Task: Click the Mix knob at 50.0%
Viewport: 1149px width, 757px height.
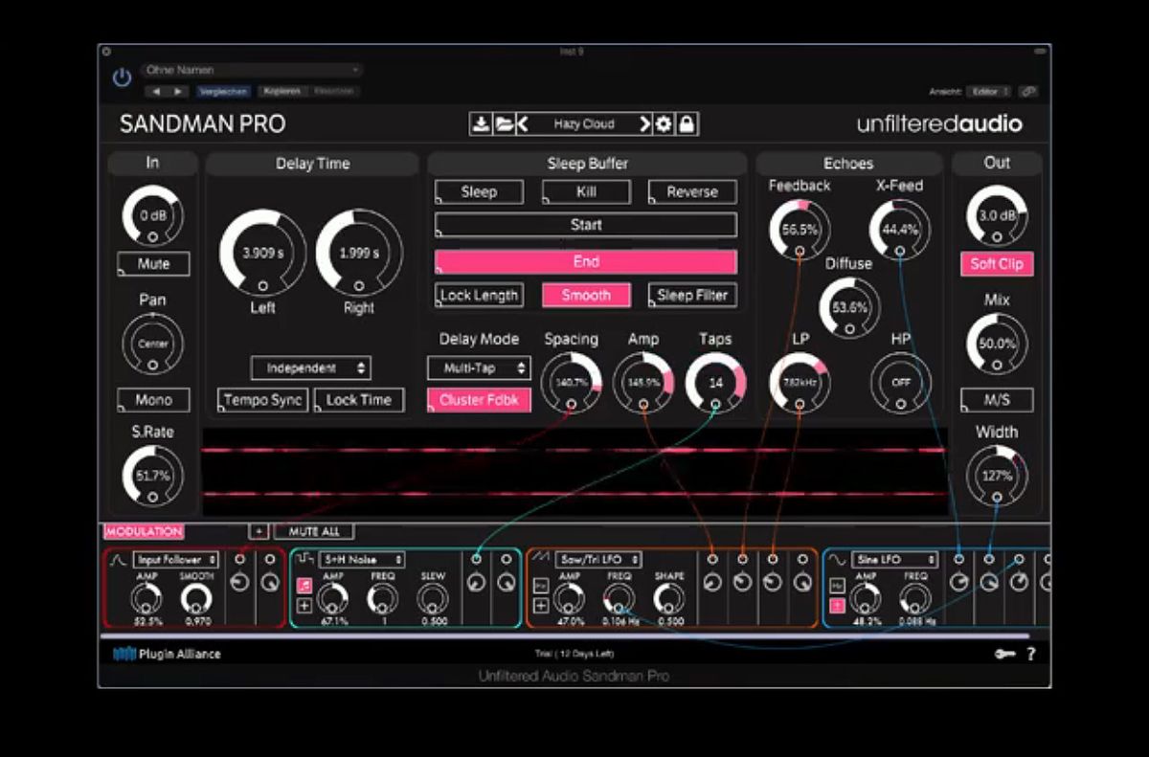Action: 997,344
